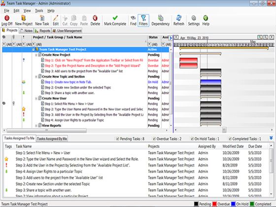Select the Tasks Assigned To Me tab
This screenshot has width=276, height=207.
click(19, 138)
